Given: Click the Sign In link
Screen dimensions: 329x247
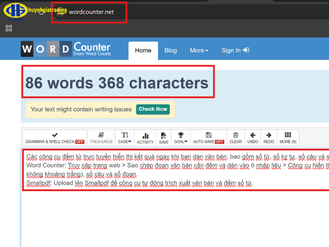Looking at the screenshot, I should coord(235,50).
